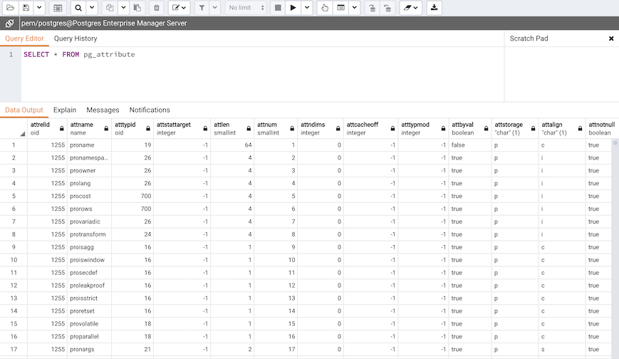
Task: Switch to the Query Editor tab
Action: click(24, 38)
